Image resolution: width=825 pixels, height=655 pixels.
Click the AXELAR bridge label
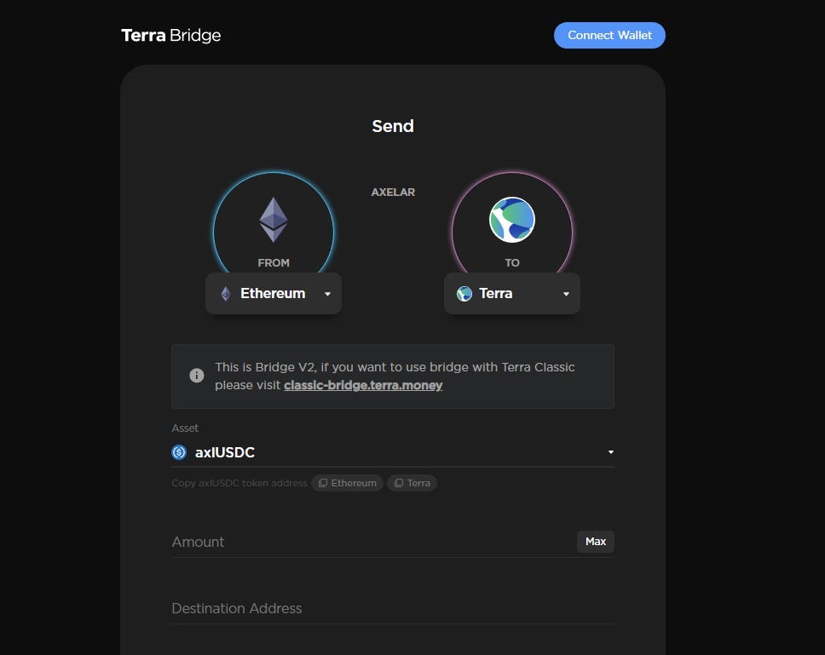point(393,192)
